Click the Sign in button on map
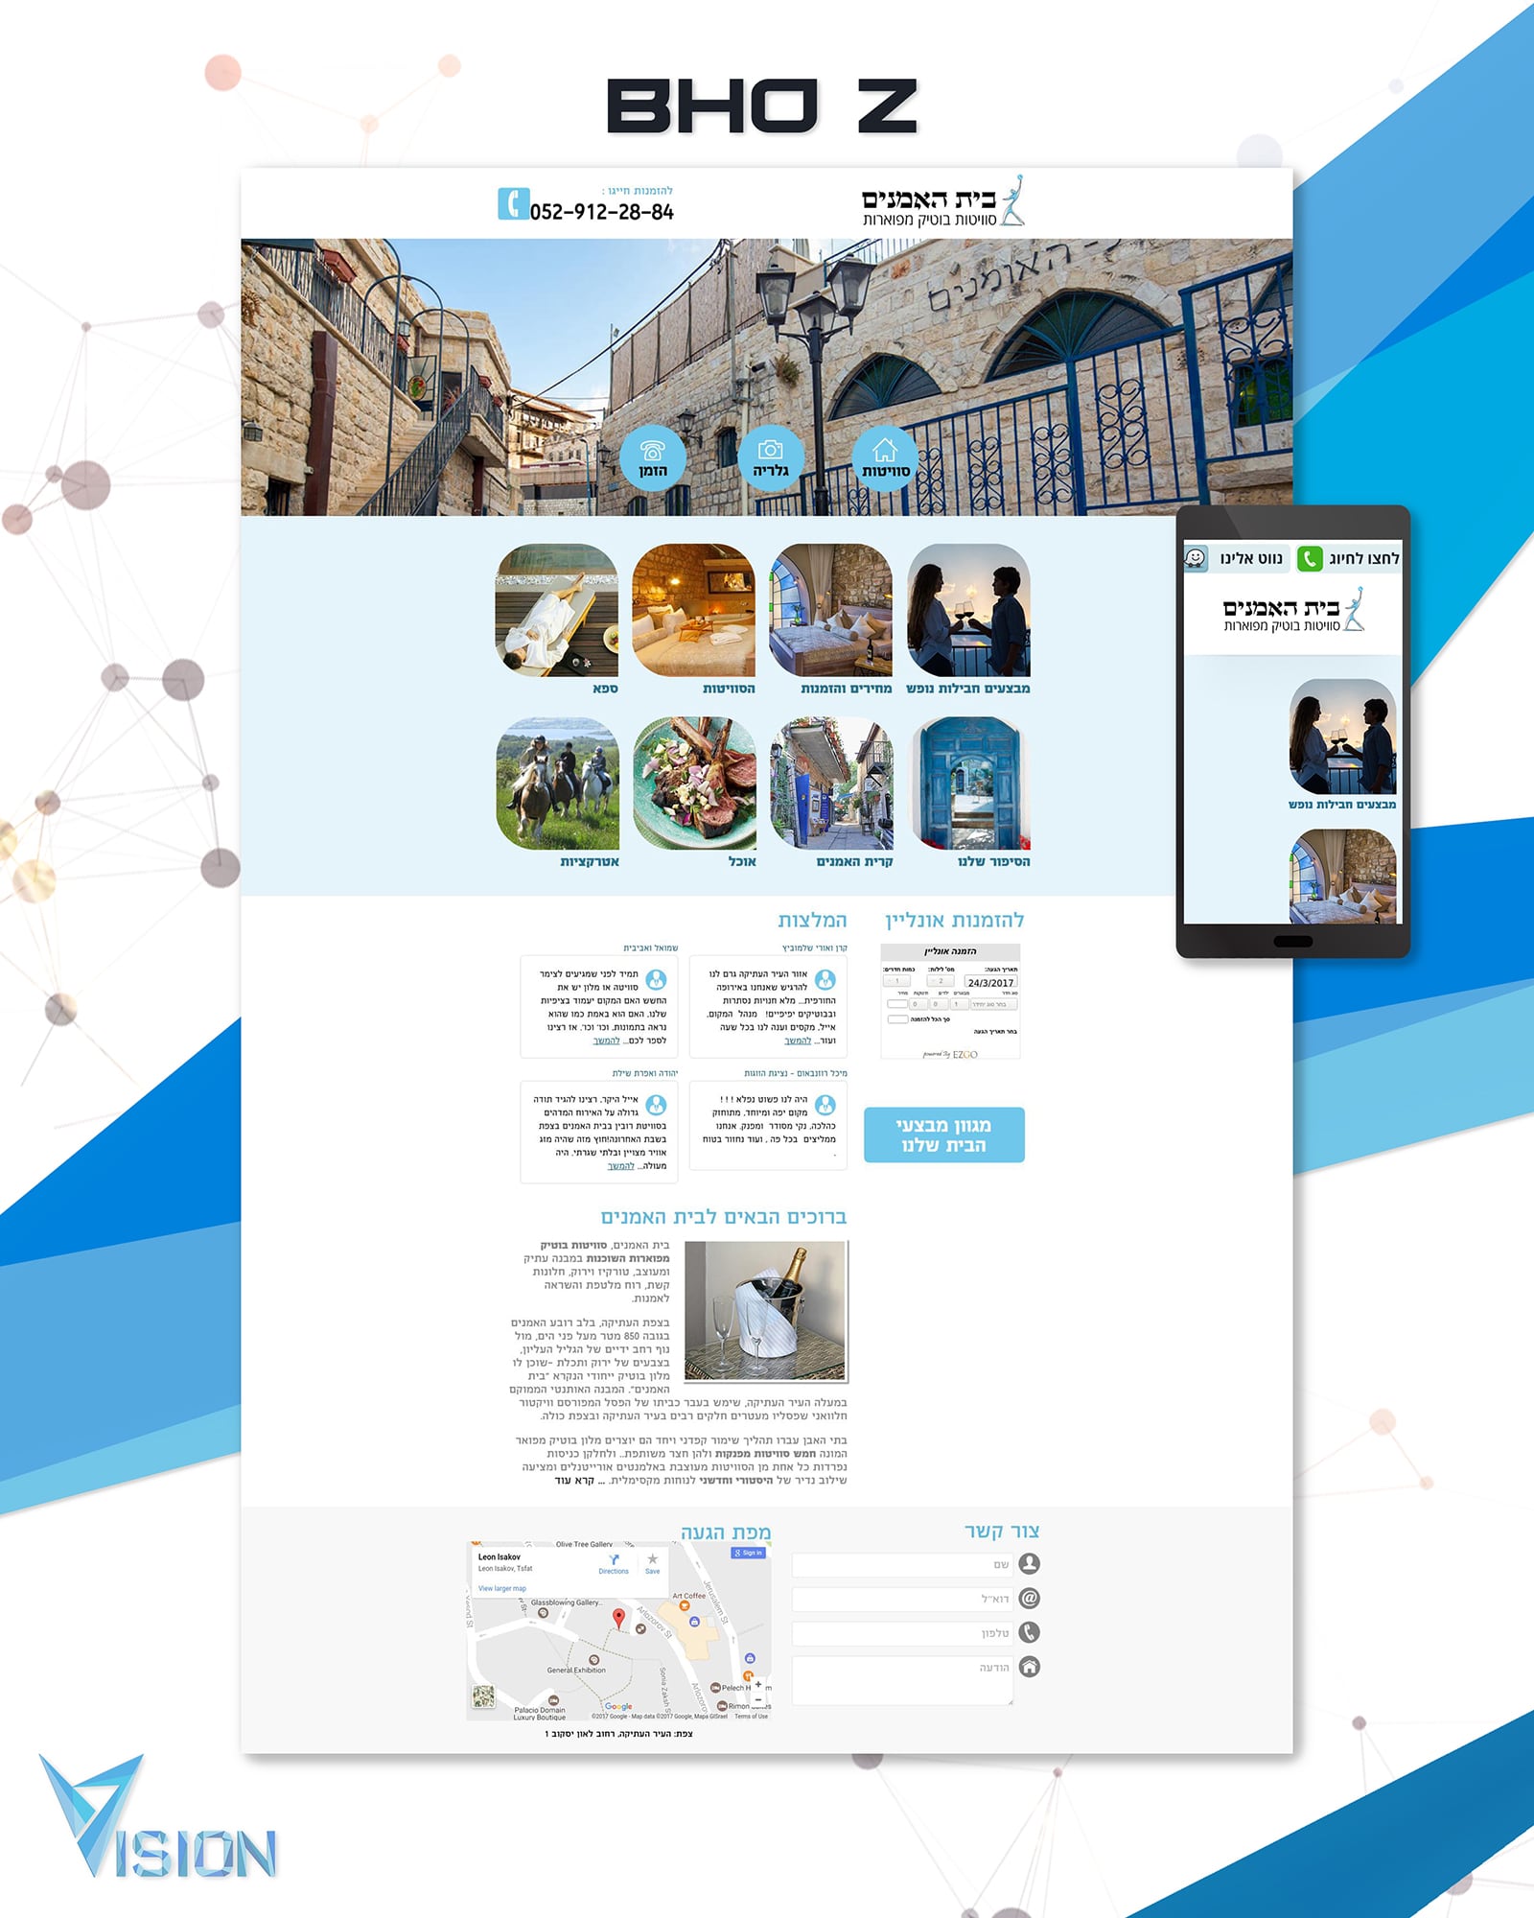The width and height of the screenshot is (1534, 1918). click(748, 1553)
